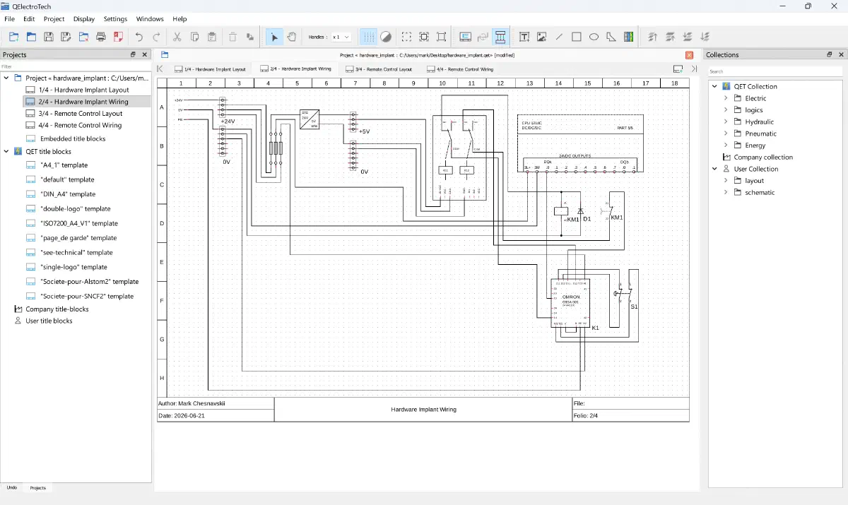This screenshot has height=505, width=848.
Task: Select the hand pan tool
Action: pos(291,37)
